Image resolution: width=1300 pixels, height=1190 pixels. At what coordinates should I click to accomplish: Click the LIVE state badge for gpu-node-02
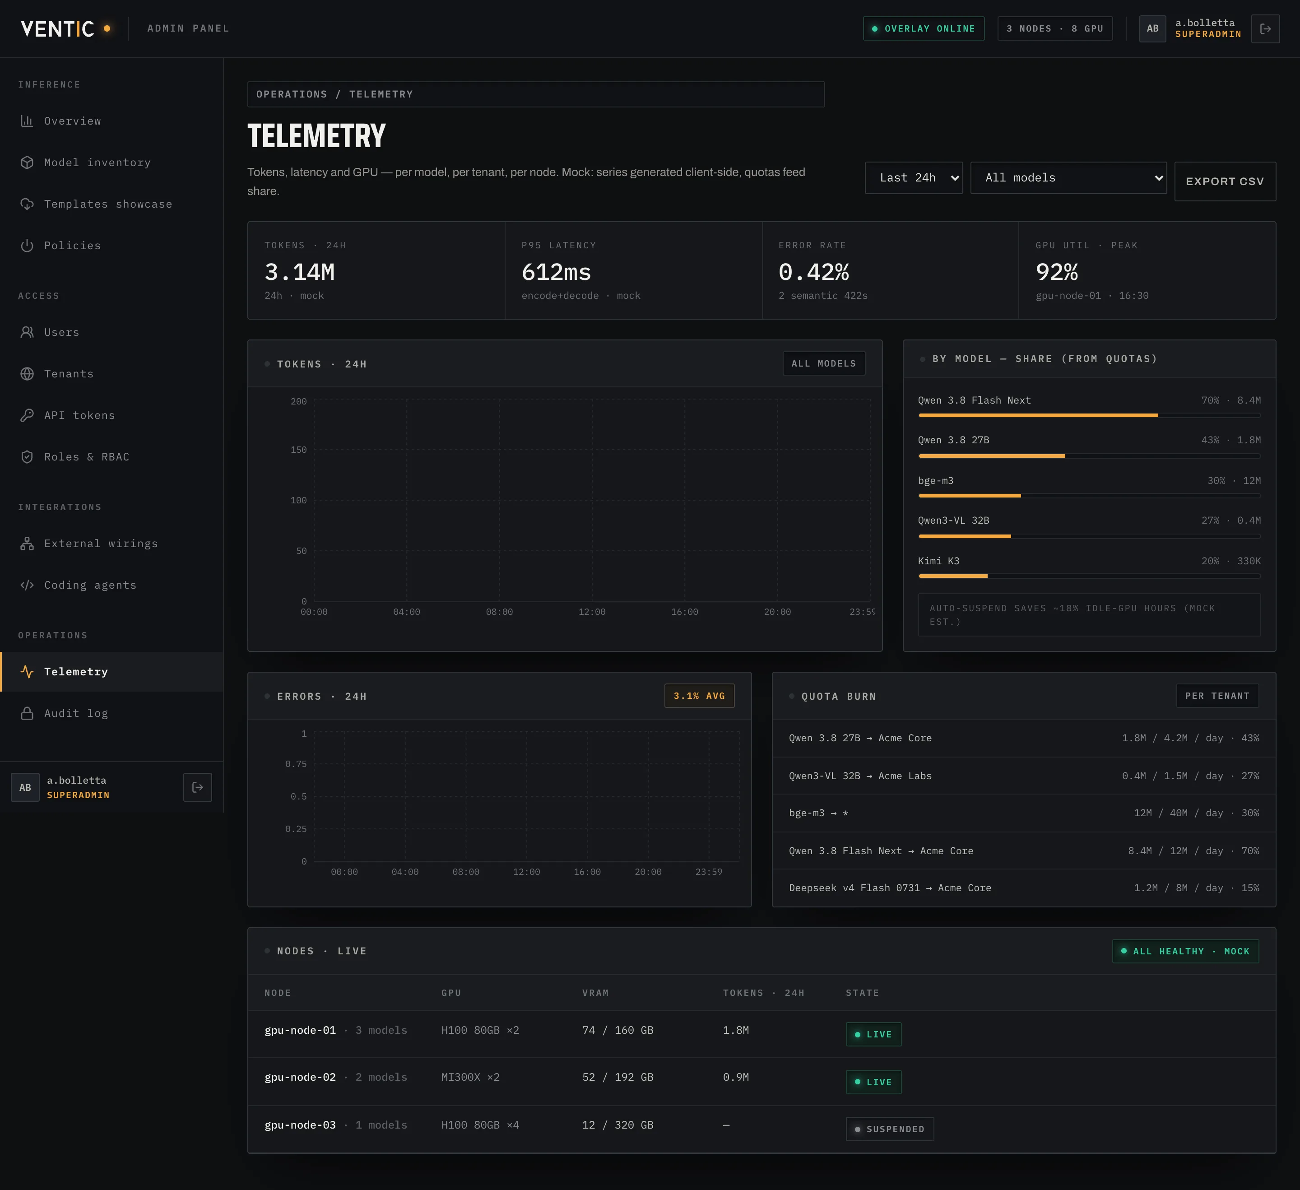tap(873, 1082)
